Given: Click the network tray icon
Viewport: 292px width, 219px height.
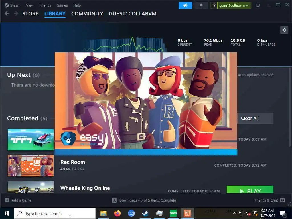Looking at the screenshot, I should coord(242,213).
